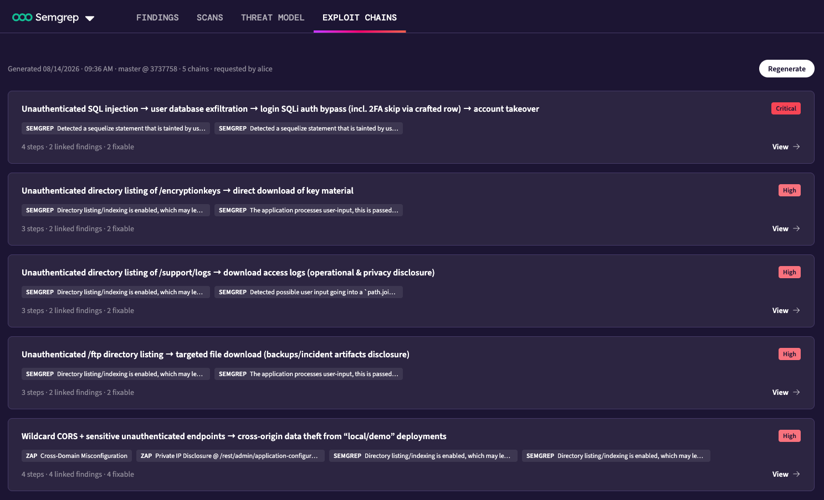Click the generated timestamp summary line
Image resolution: width=824 pixels, height=500 pixels.
click(140, 69)
